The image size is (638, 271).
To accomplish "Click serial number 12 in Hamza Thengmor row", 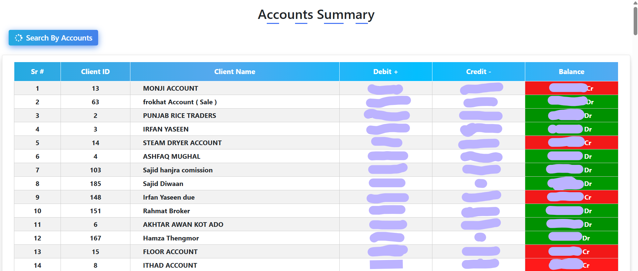I will 38,238.
